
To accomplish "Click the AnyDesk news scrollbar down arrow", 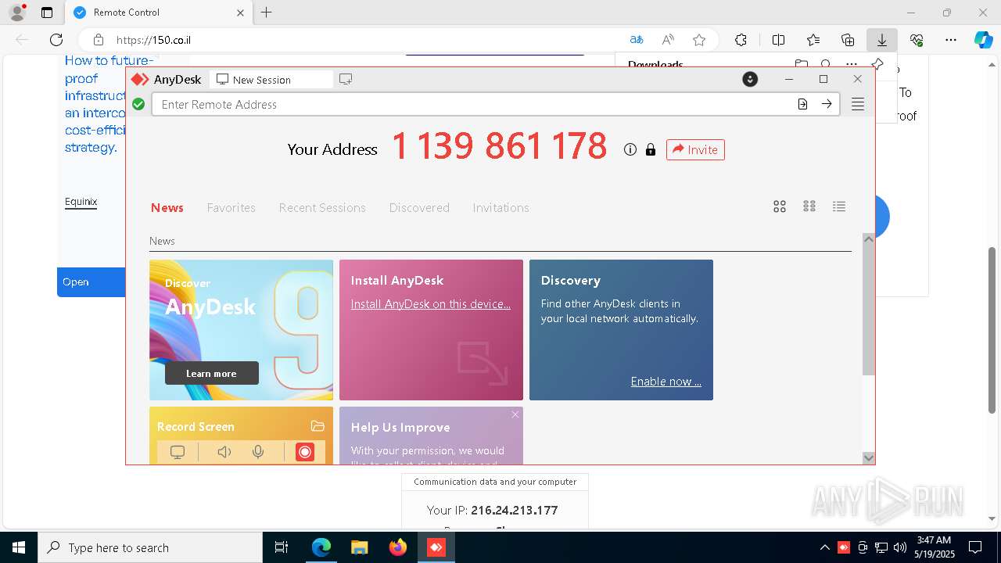I will pos(868,457).
